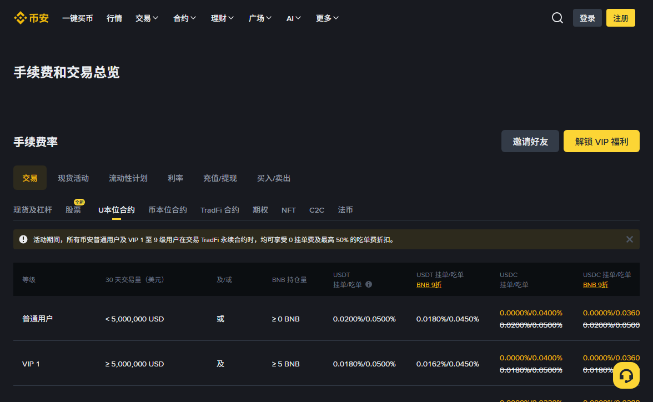Click the 0.0162%/0.0450% fee cell
Viewport: 653px width, 402px height.
tap(448, 364)
